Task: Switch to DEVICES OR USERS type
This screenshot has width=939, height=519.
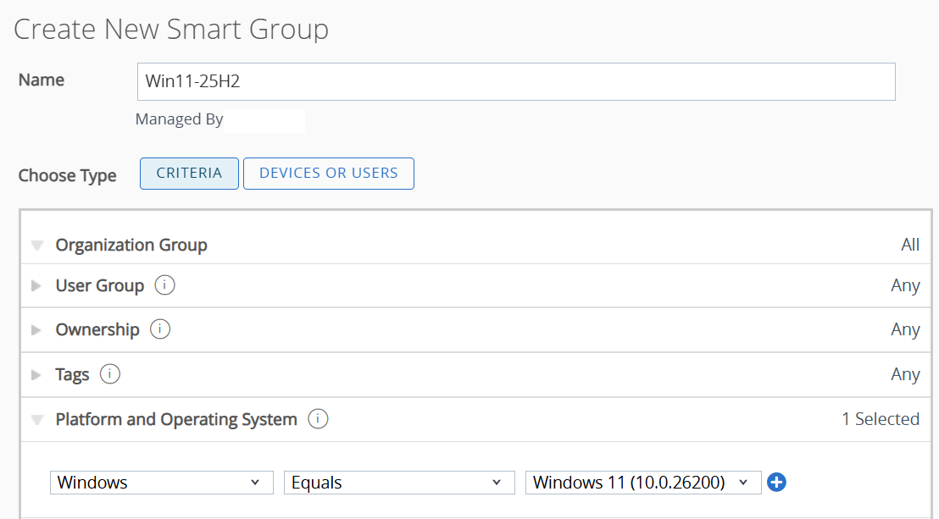Action: tap(328, 174)
